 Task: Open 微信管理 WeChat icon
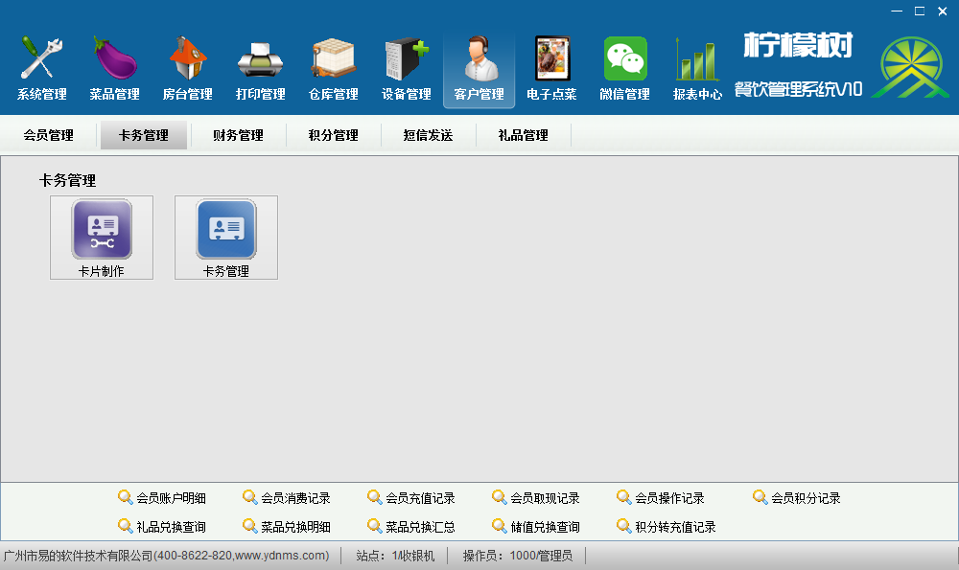[x=624, y=60]
